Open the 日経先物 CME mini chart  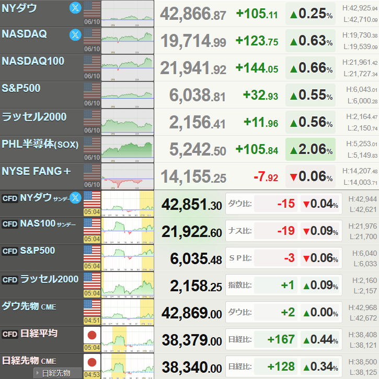click(128, 366)
